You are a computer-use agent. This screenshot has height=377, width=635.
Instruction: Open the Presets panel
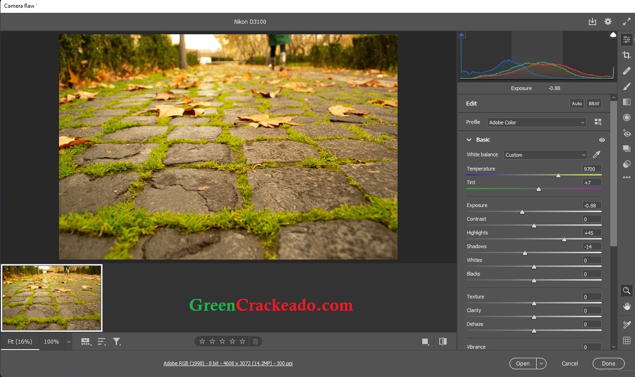627,149
